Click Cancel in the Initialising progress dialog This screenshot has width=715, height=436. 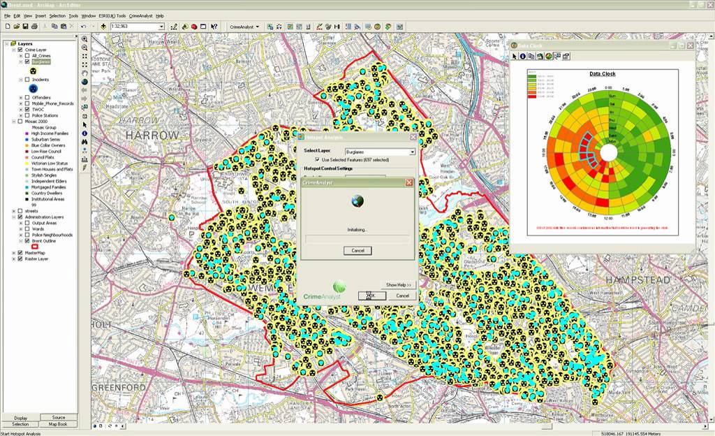[x=357, y=250]
